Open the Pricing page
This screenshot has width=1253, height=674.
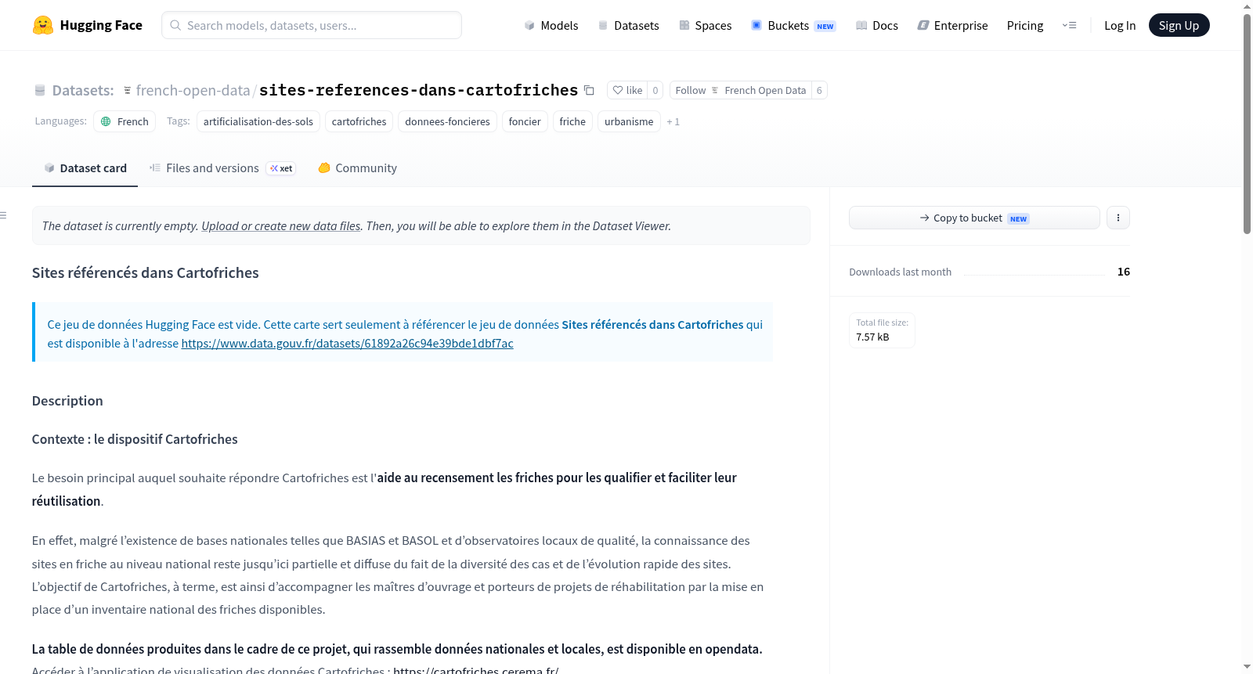coord(1025,25)
